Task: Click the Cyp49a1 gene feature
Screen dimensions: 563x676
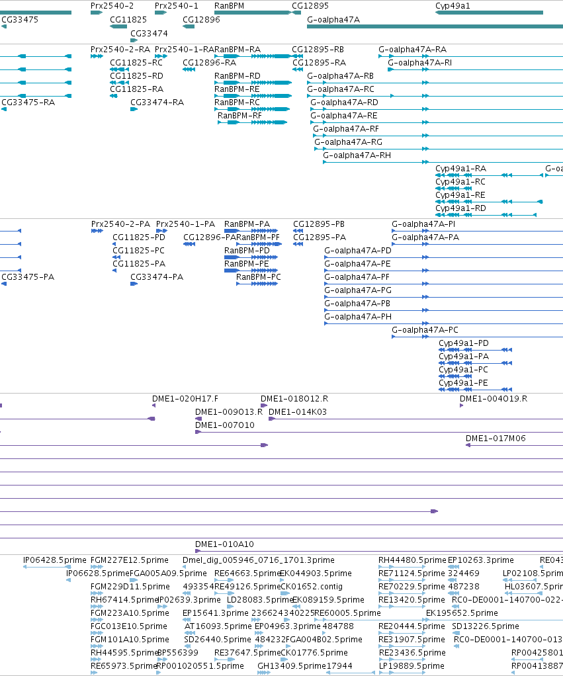Action: point(489,13)
